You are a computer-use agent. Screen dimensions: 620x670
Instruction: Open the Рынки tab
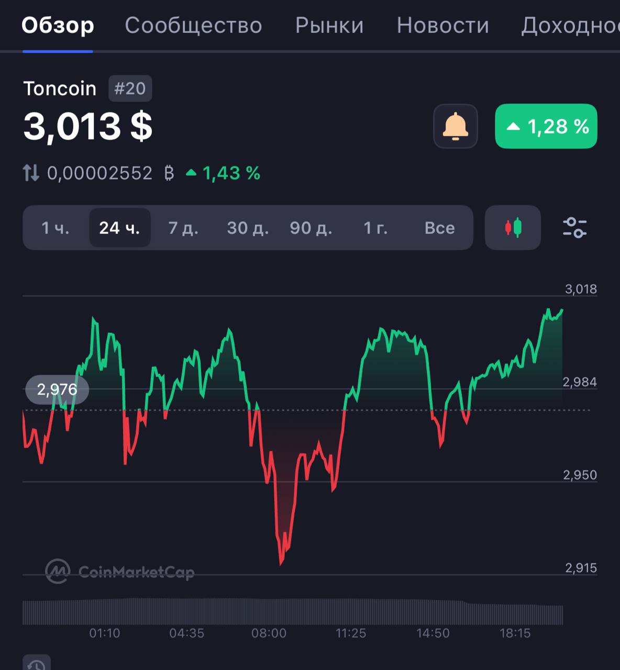(329, 25)
